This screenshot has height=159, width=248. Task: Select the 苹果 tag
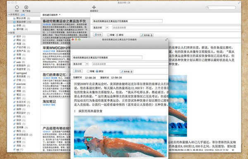tap(19, 54)
